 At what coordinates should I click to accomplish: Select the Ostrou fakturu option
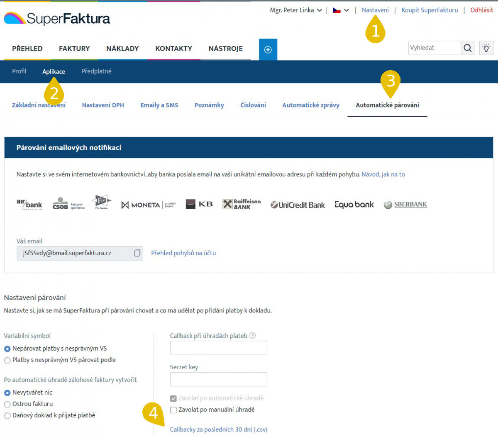pyautogui.click(x=7, y=404)
